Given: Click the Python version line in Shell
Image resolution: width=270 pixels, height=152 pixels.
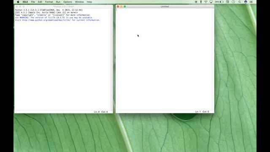Looking at the screenshot, I should pos(49,10).
